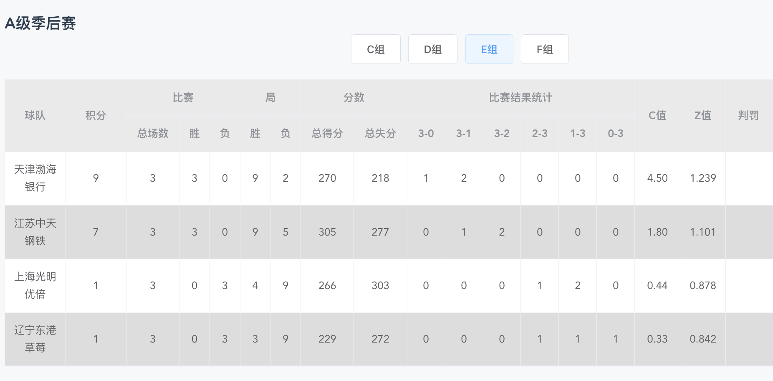Click 天津渤海银行's Z值 cell 1.239
773x381 pixels.
pos(703,178)
